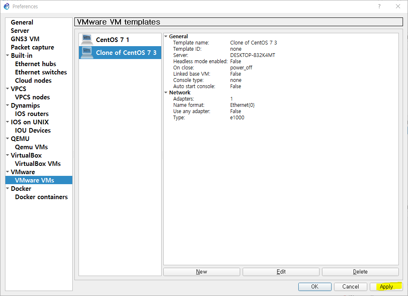Collapse the Dynamips tree section
The height and width of the screenshot is (296, 408).
(7, 105)
